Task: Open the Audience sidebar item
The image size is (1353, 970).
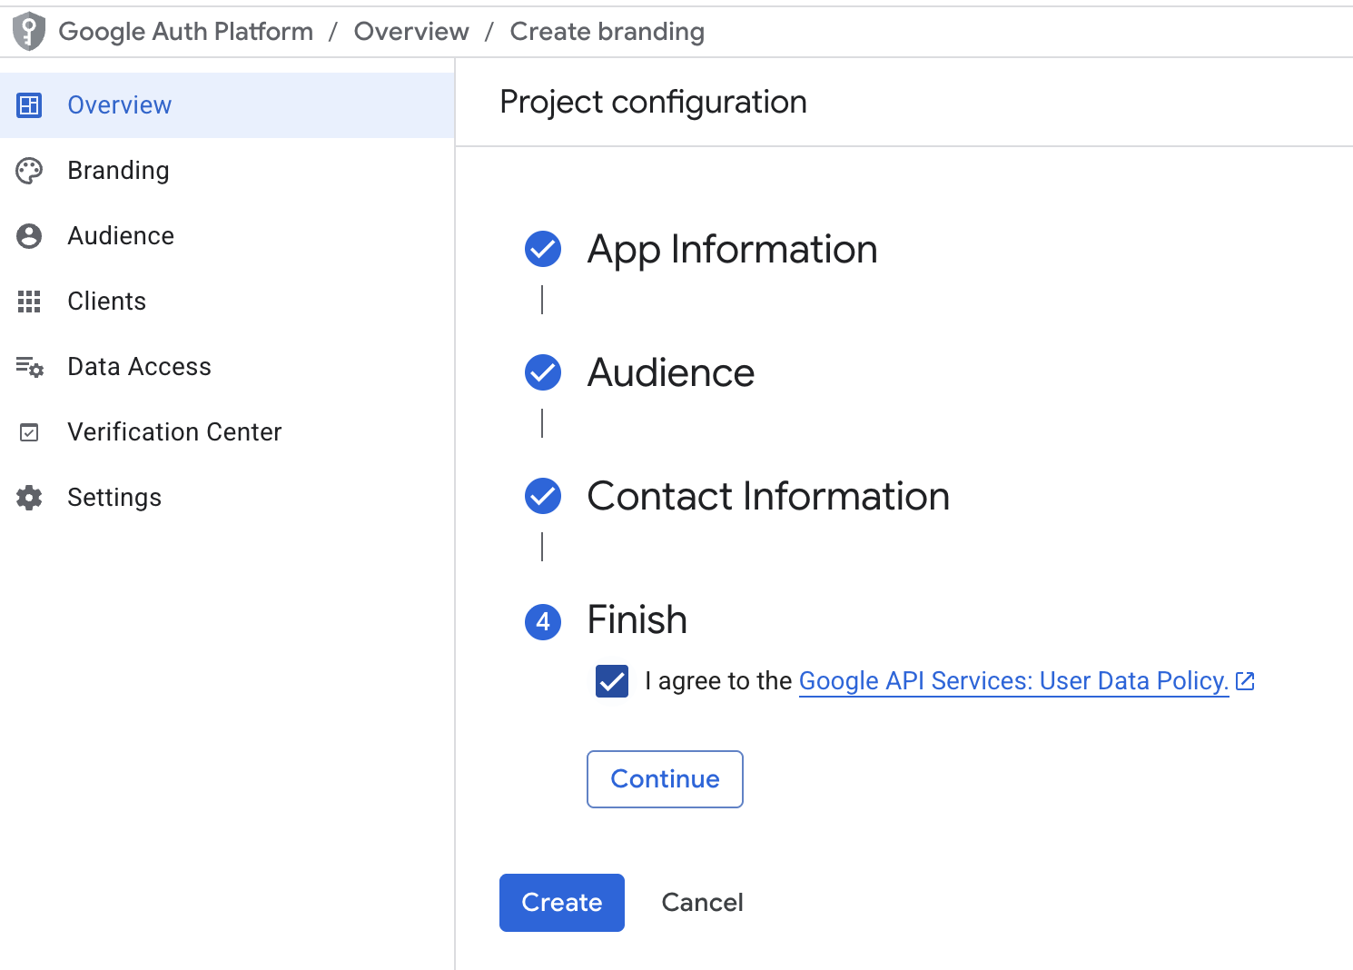Action: pos(227,236)
